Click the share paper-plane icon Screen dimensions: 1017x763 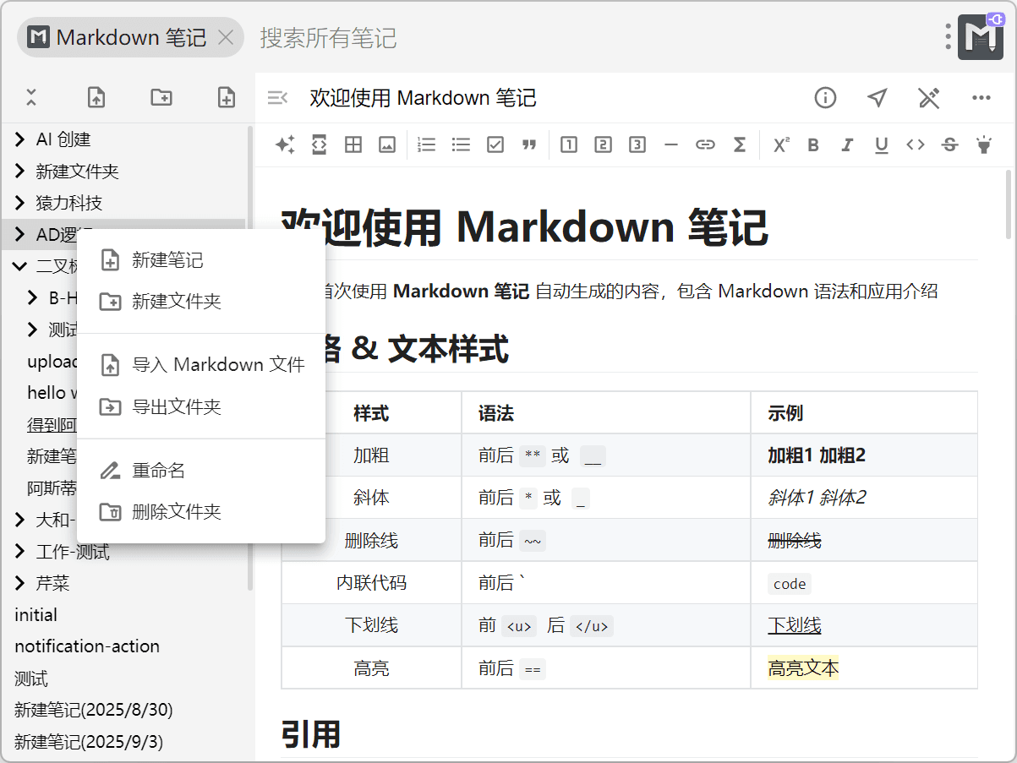(878, 98)
